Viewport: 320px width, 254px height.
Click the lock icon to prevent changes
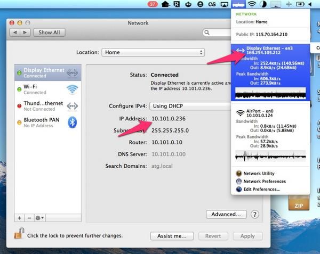(x=18, y=234)
